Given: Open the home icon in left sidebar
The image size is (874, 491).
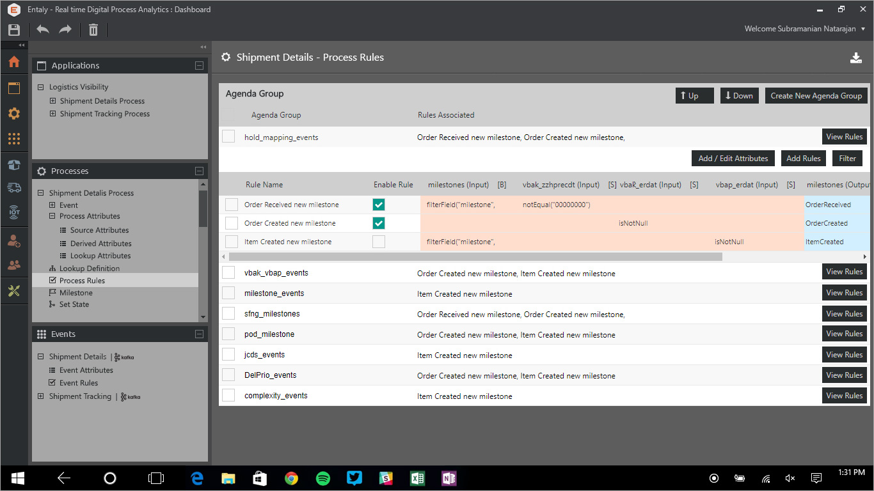Looking at the screenshot, I should (14, 62).
